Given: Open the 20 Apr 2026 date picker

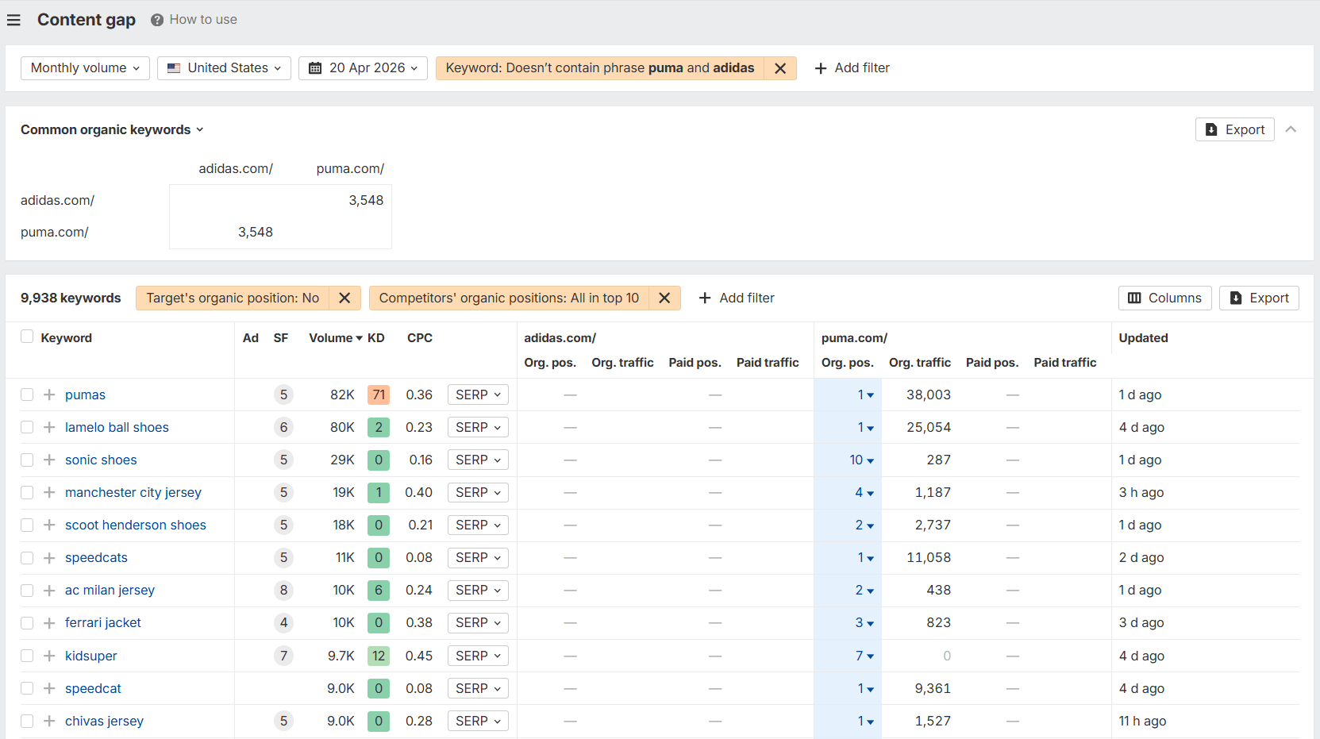Looking at the screenshot, I should 363,68.
